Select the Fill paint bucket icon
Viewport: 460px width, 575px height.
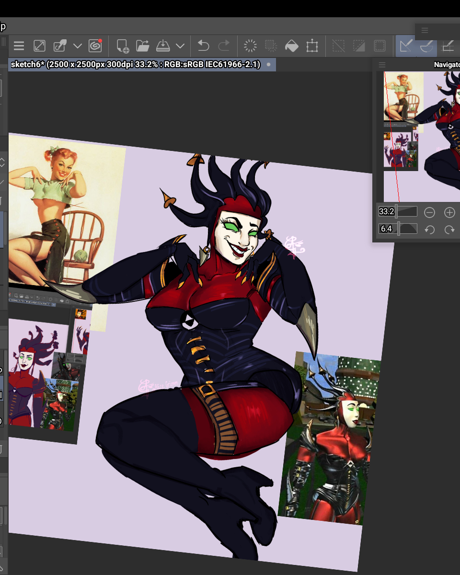click(291, 46)
